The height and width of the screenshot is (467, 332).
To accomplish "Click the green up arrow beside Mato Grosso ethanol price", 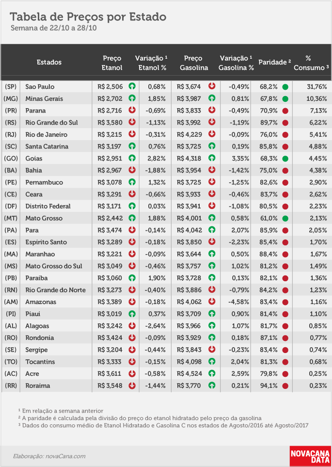I will pyautogui.click(x=132, y=218).
